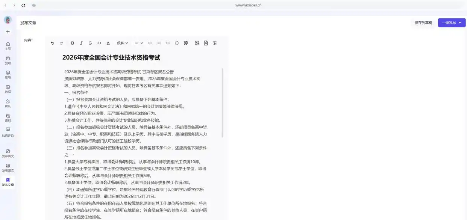Click the indent icon in toolbar
The width and height of the screenshot is (467, 220).
click(150, 43)
